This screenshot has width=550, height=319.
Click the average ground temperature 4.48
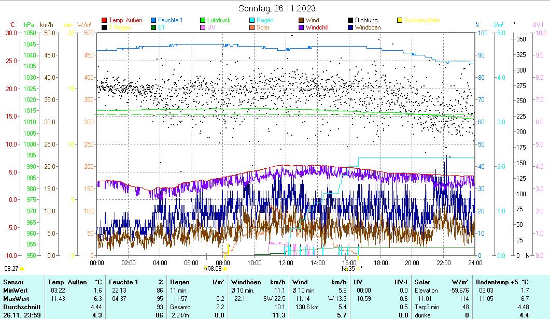tap(523, 307)
